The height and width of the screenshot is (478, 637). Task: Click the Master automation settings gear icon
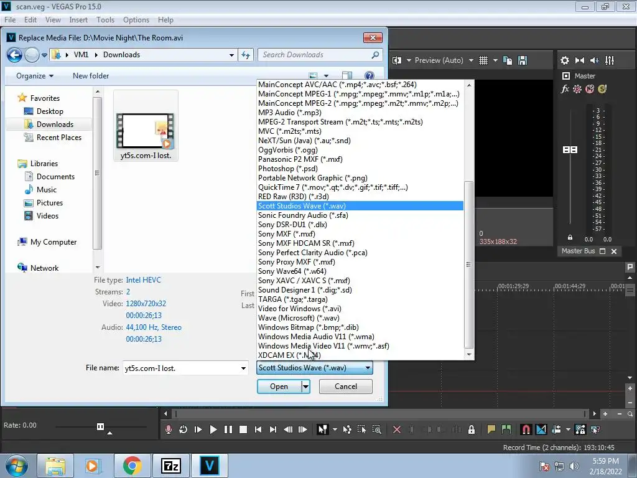tap(577, 89)
